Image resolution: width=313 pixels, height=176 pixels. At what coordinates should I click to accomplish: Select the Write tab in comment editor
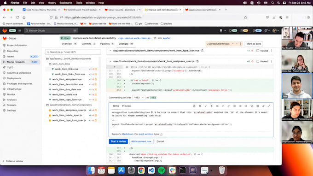[116, 106]
